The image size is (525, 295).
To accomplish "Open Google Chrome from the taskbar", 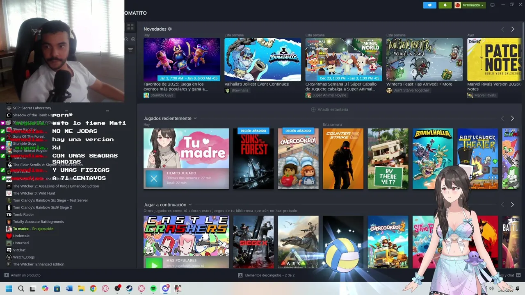I will click(93, 288).
